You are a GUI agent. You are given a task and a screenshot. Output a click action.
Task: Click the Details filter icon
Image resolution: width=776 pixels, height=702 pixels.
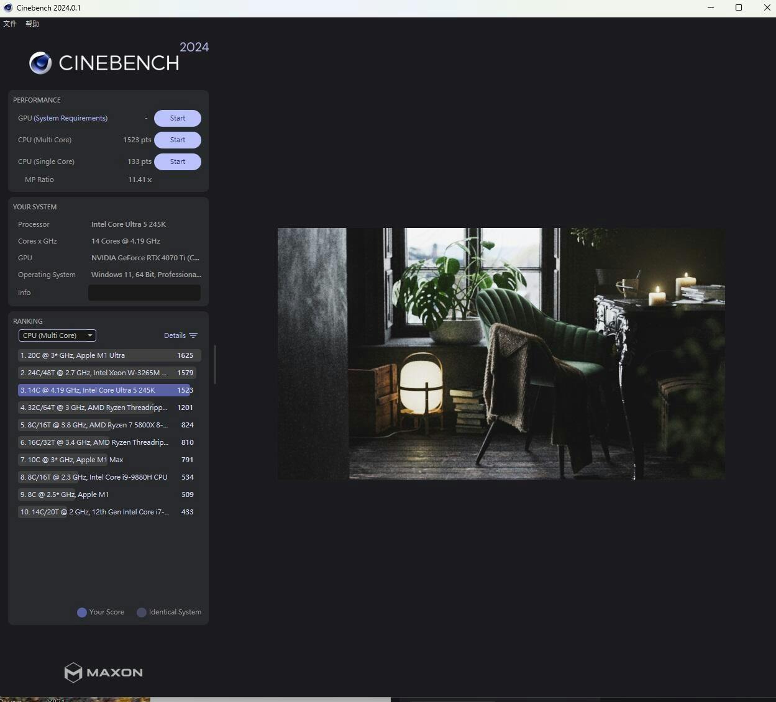coord(193,335)
